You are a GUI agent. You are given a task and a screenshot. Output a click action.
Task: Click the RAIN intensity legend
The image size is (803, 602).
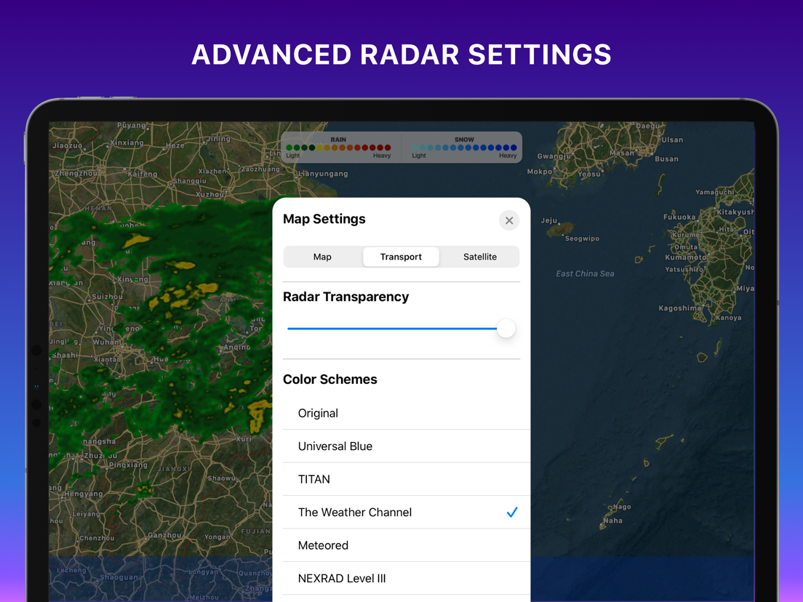(338, 148)
